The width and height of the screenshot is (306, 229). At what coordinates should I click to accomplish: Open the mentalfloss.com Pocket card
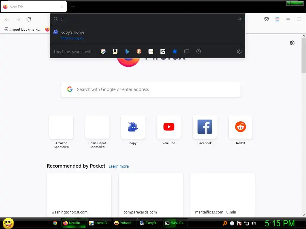tap(222, 195)
